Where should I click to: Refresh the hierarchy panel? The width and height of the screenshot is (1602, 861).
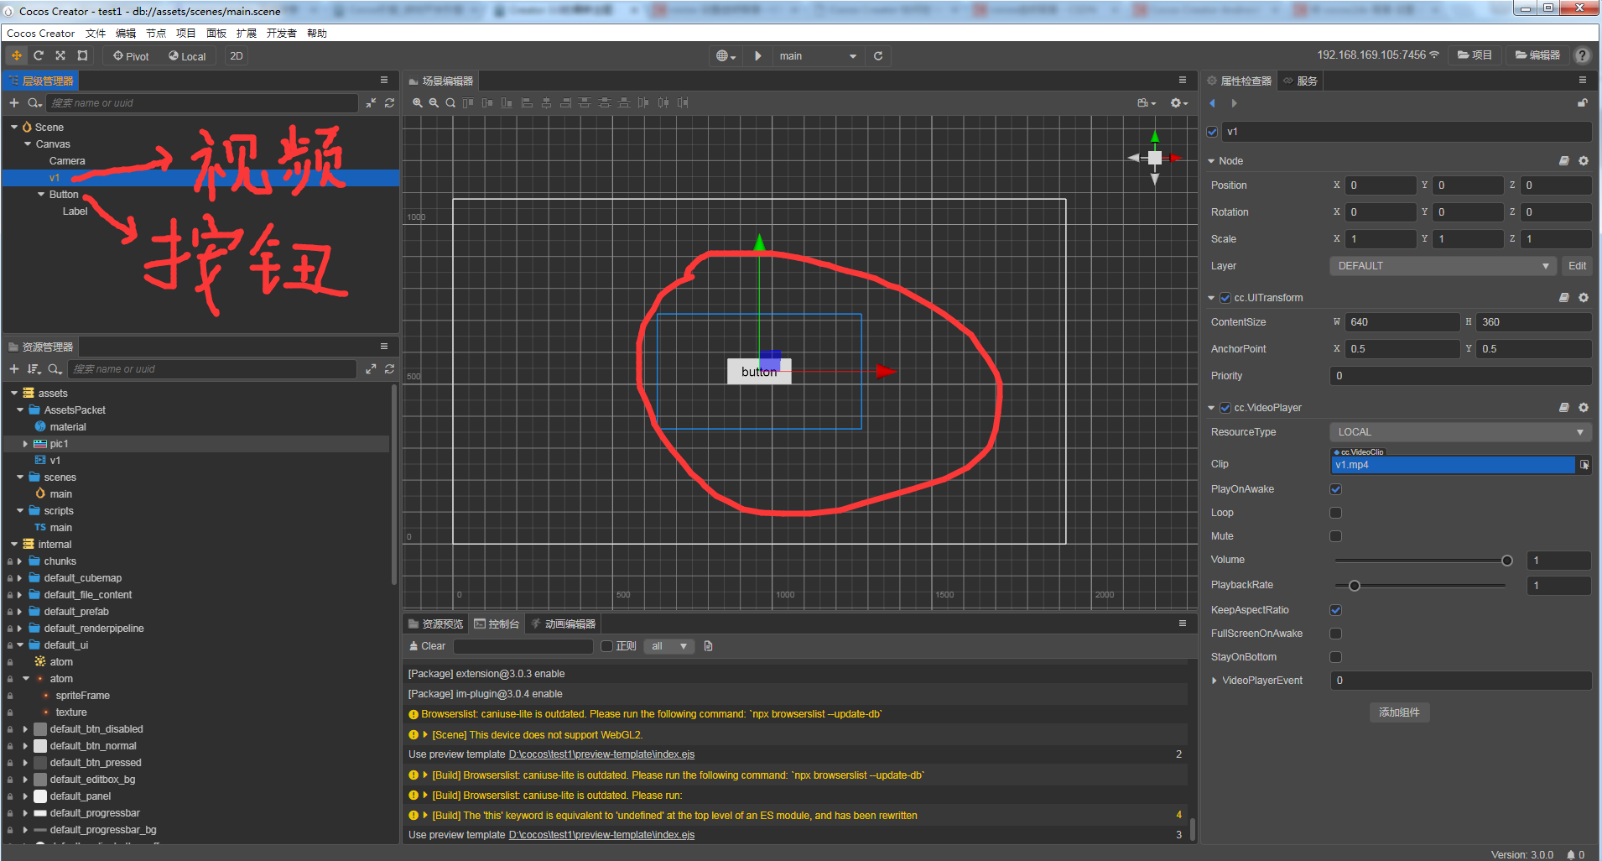[x=389, y=102]
